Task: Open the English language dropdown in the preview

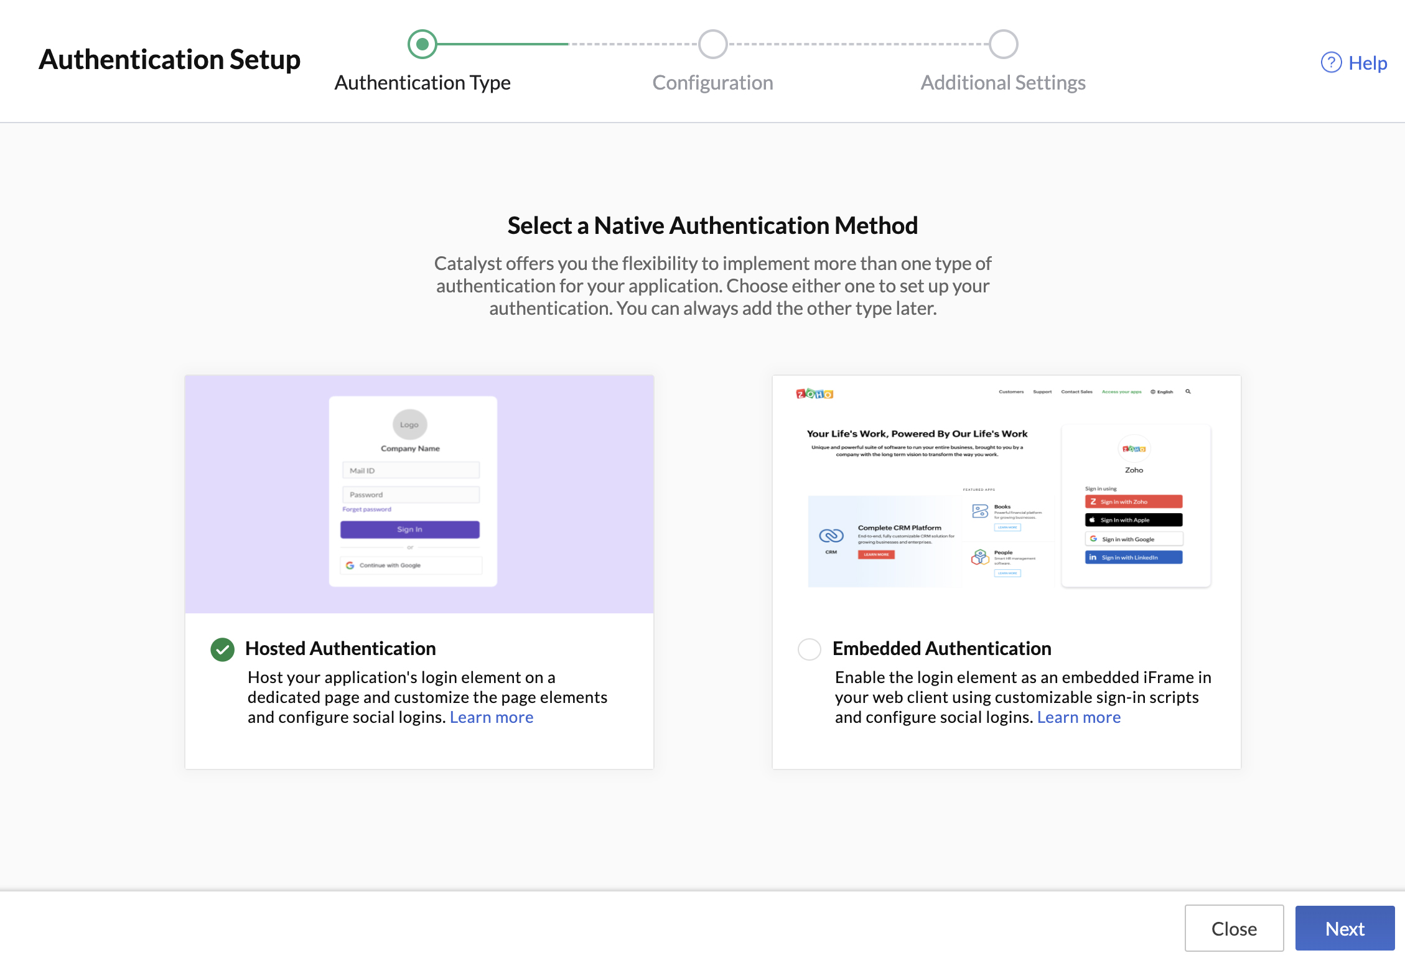Action: point(1161,391)
